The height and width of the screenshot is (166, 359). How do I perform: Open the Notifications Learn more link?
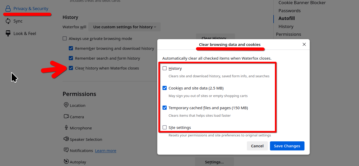106,151
